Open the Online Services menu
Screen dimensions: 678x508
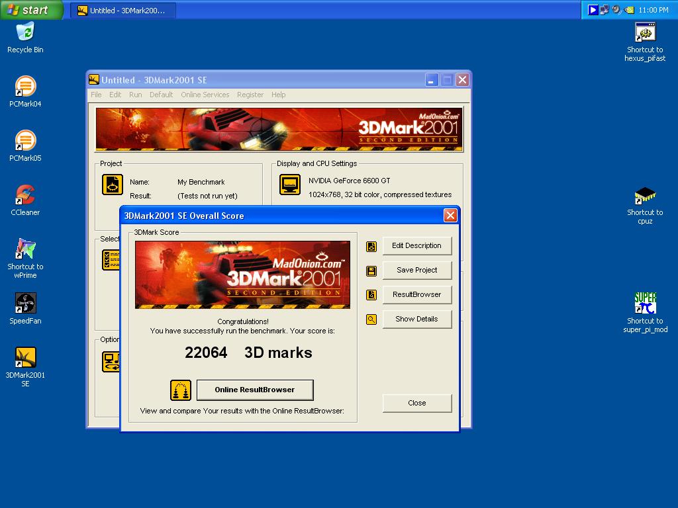click(205, 95)
